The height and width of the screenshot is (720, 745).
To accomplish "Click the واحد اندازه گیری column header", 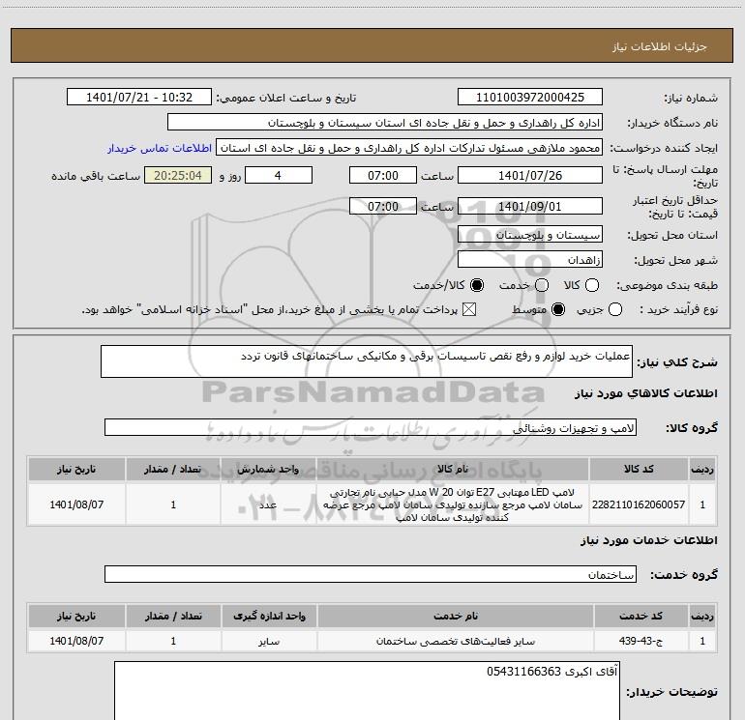I will tap(269, 616).
